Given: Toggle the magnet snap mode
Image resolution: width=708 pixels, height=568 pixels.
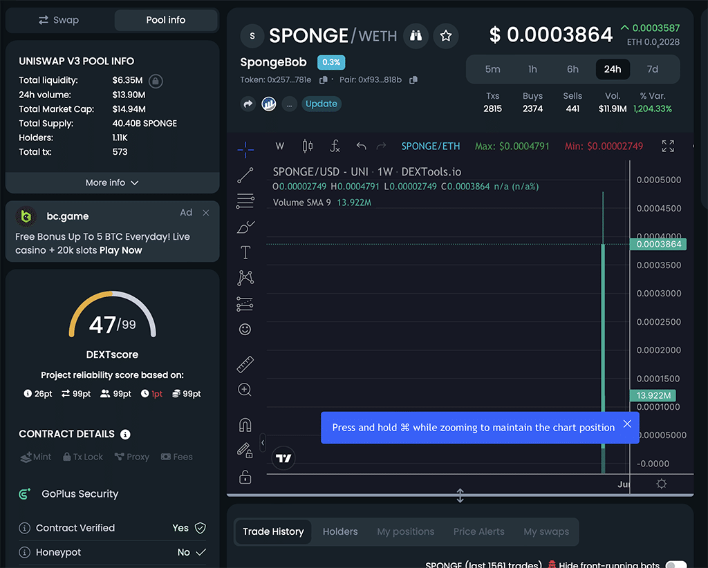Looking at the screenshot, I should point(245,425).
